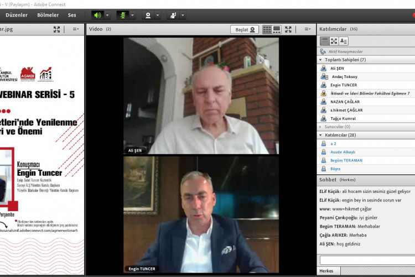
Task: Maximize the shared image pod
Action: pyautogui.click(x=56, y=29)
